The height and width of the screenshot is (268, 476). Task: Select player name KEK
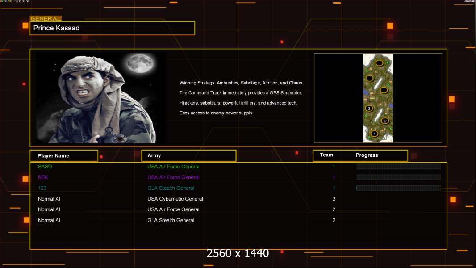[43, 177]
